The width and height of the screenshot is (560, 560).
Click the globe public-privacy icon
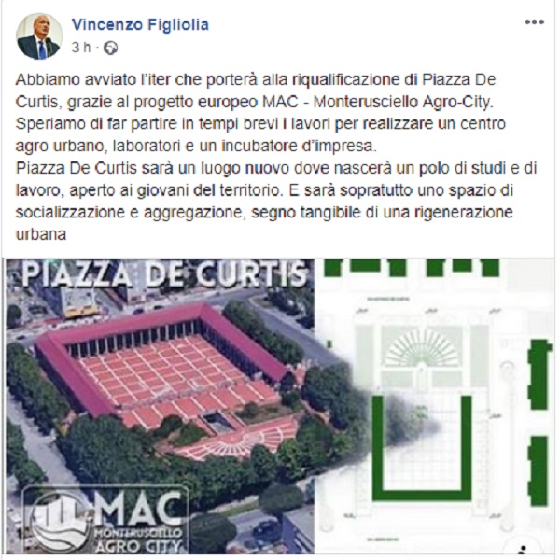pyautogui.click(x=110, y=48)
